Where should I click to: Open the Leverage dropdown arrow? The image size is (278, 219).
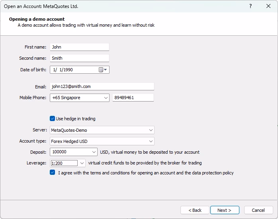click(x=82, y=163)
